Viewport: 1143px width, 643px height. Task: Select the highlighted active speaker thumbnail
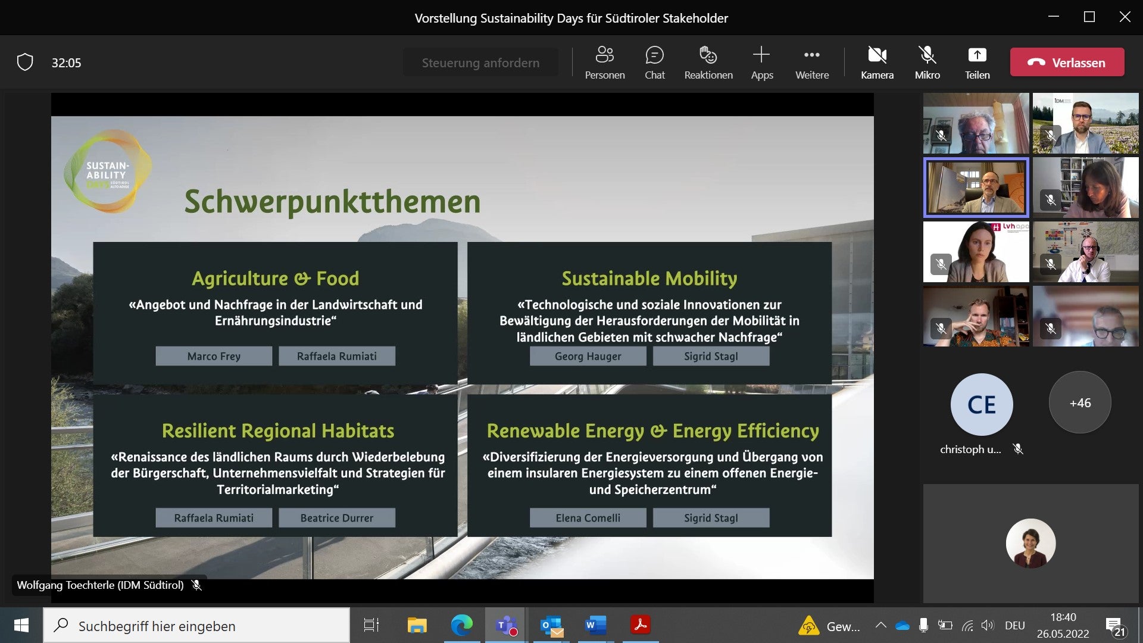point(976,188)
